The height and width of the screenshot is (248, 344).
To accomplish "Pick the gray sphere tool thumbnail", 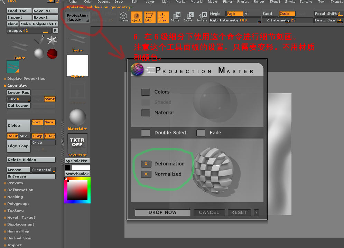I will (x=39, y=54).
